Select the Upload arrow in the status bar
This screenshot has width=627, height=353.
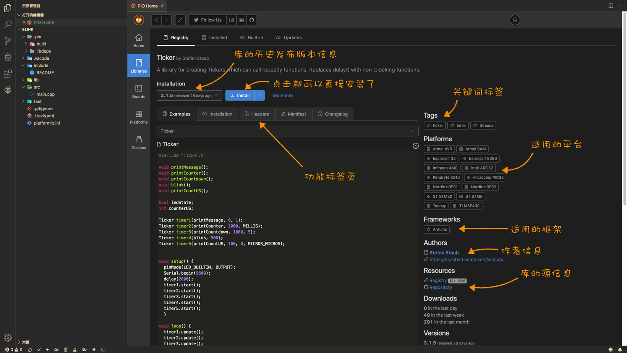47,350
